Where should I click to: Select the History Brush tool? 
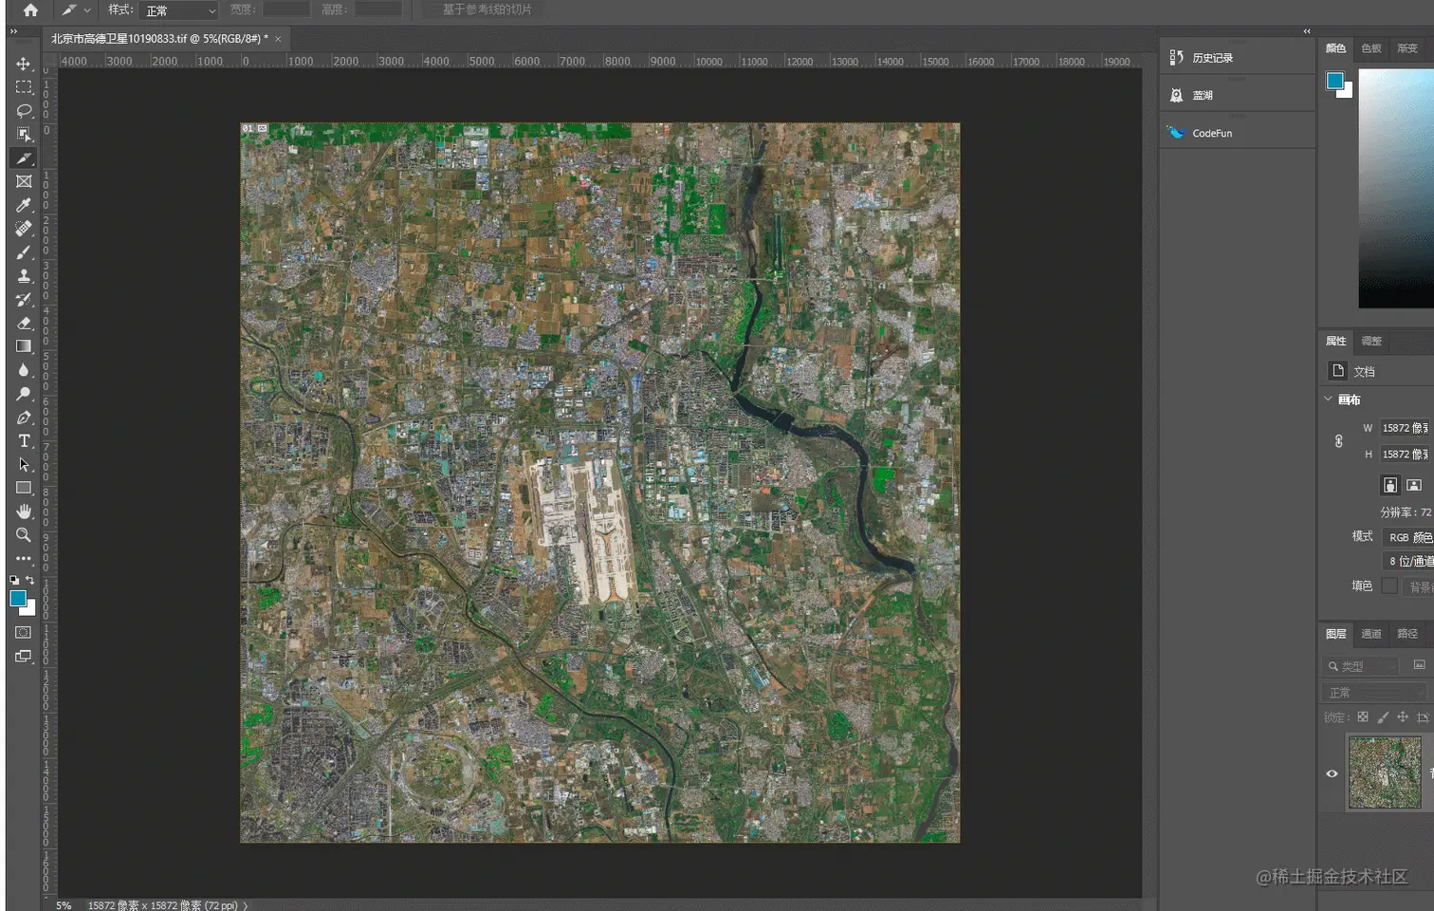click(x=24, y=300)
